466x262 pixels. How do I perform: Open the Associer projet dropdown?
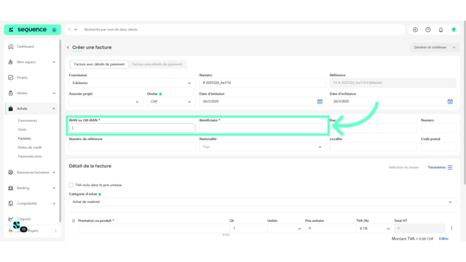point(106,102)
